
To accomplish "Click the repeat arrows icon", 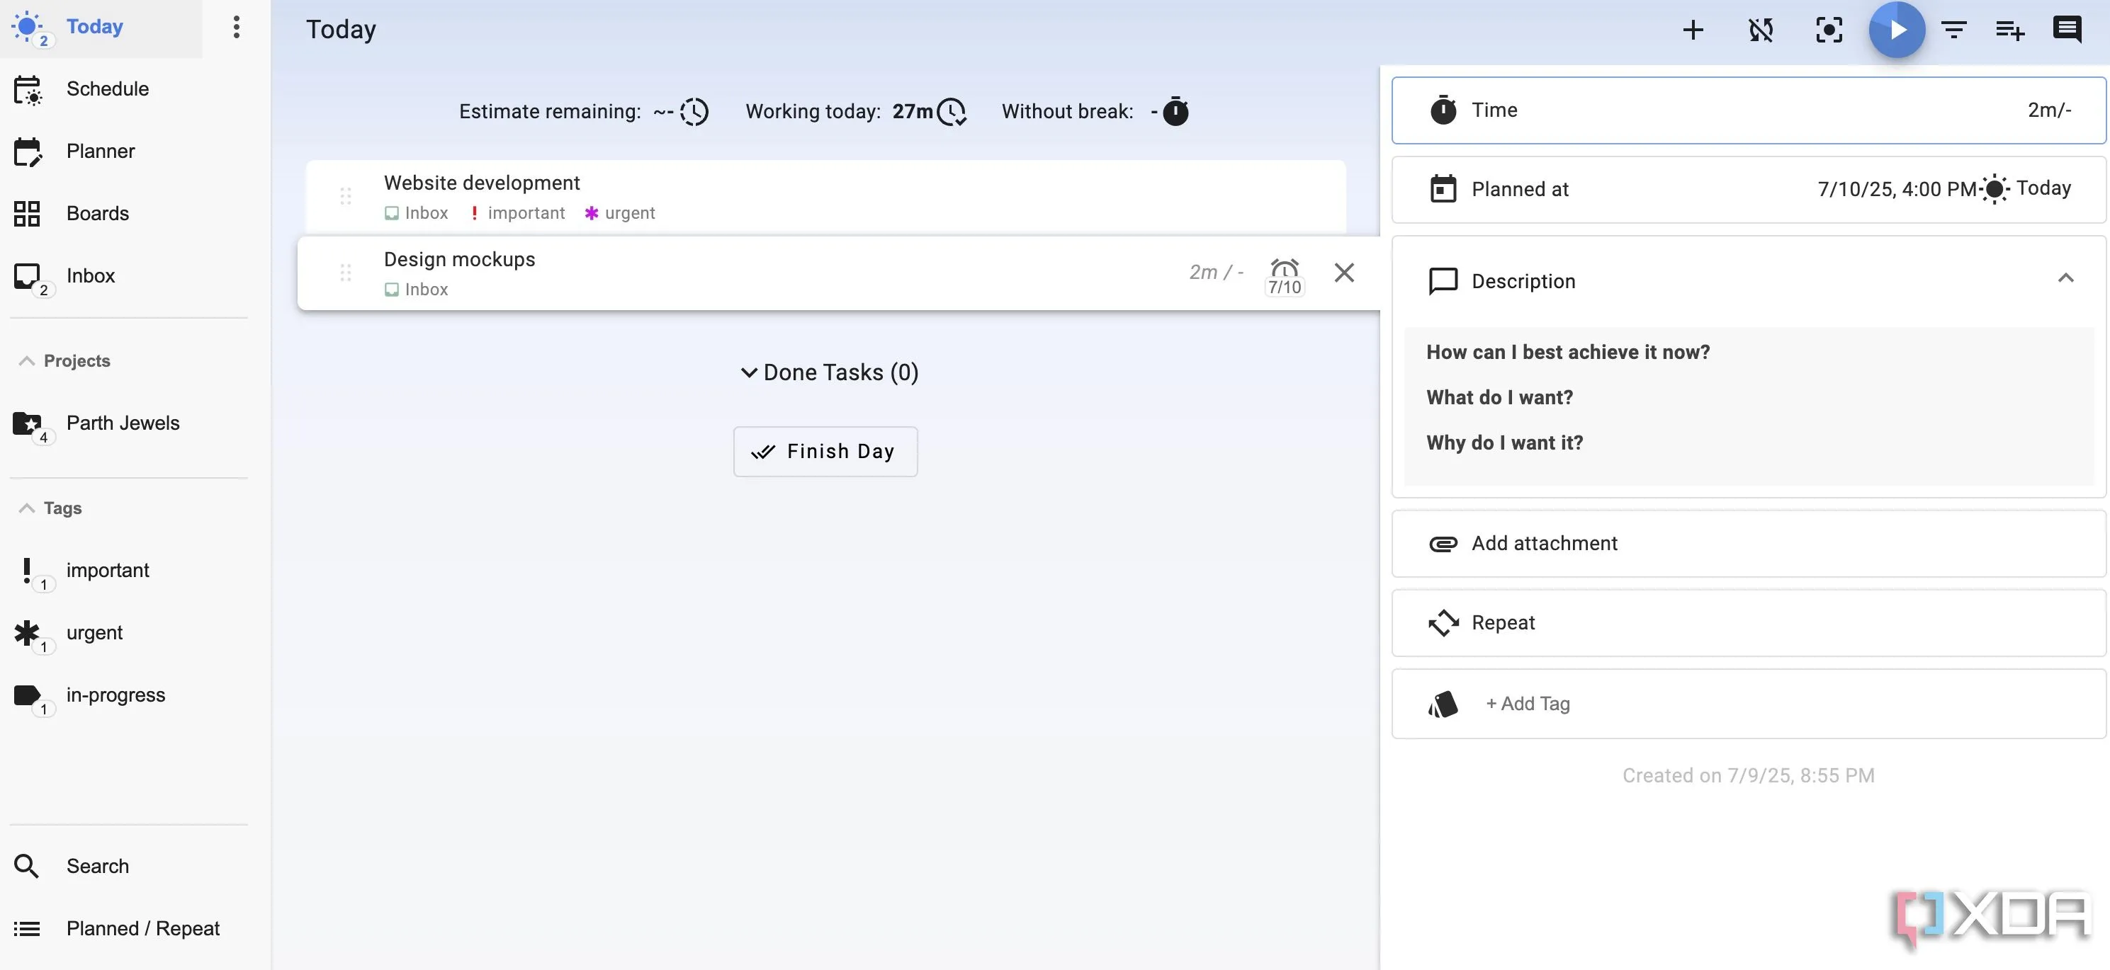I will 1443,623.
